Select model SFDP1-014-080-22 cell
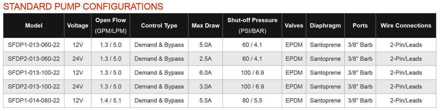440x111 pixels. [x=34, y=100]
